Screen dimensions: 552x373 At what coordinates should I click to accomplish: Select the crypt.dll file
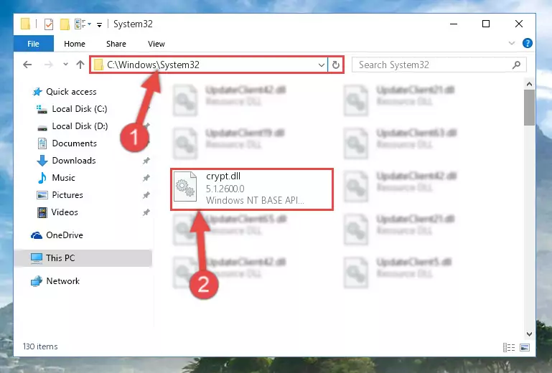252,189
